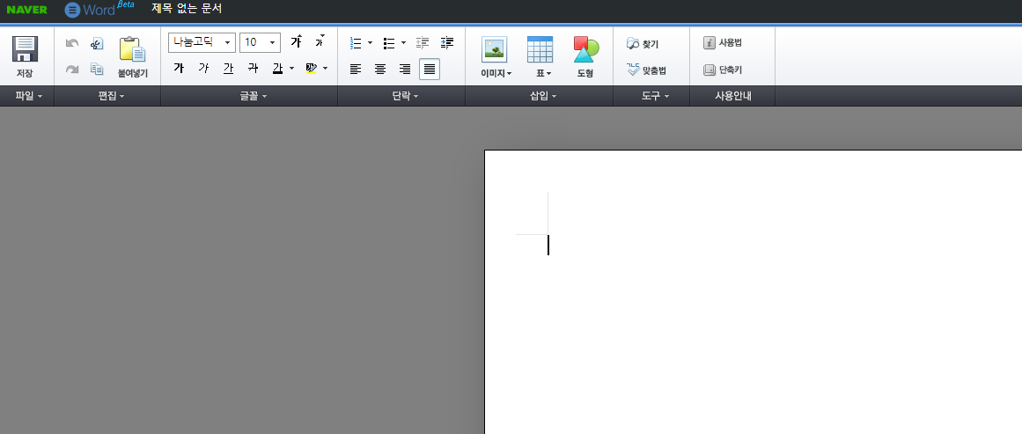Center align text

tap(380, 69)
